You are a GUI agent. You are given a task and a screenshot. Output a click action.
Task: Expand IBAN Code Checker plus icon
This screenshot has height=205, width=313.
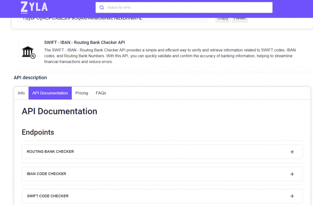click(x=292, y=174)
